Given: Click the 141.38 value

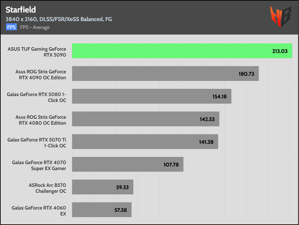Looking at the screenshot, I should [206, 142].
